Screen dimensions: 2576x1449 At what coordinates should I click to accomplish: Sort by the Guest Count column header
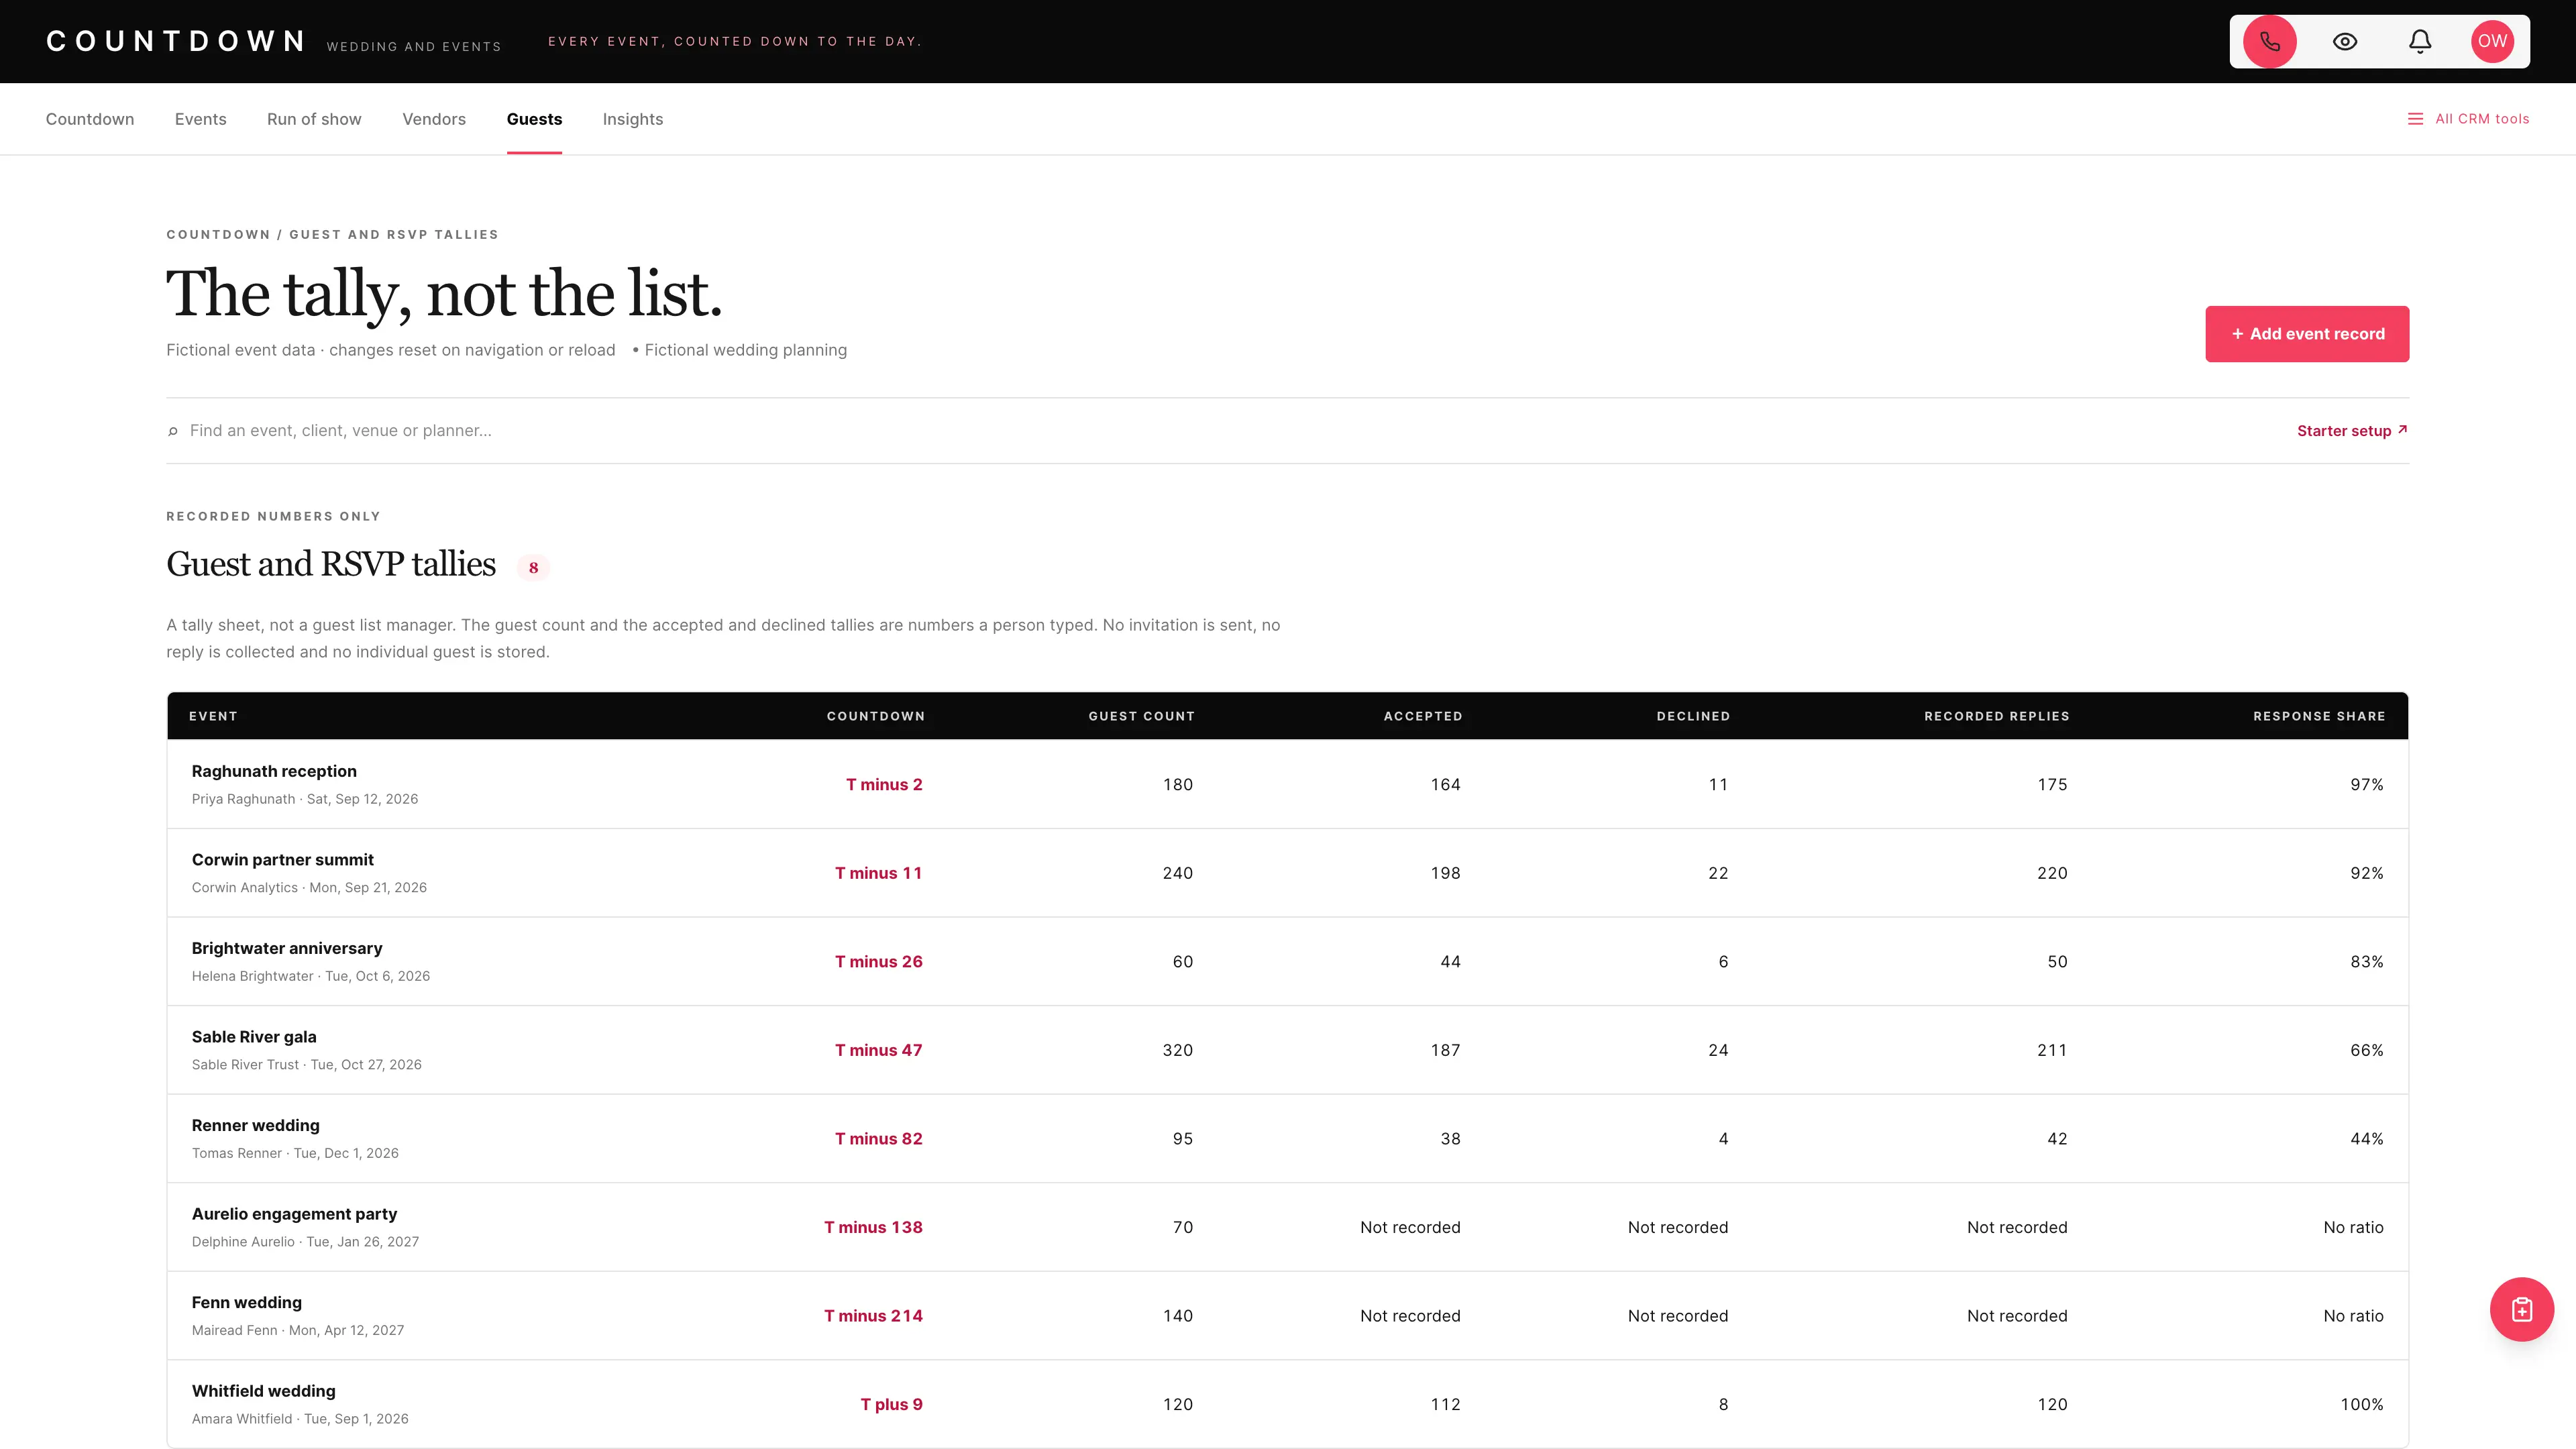[x=1141, y=716]
